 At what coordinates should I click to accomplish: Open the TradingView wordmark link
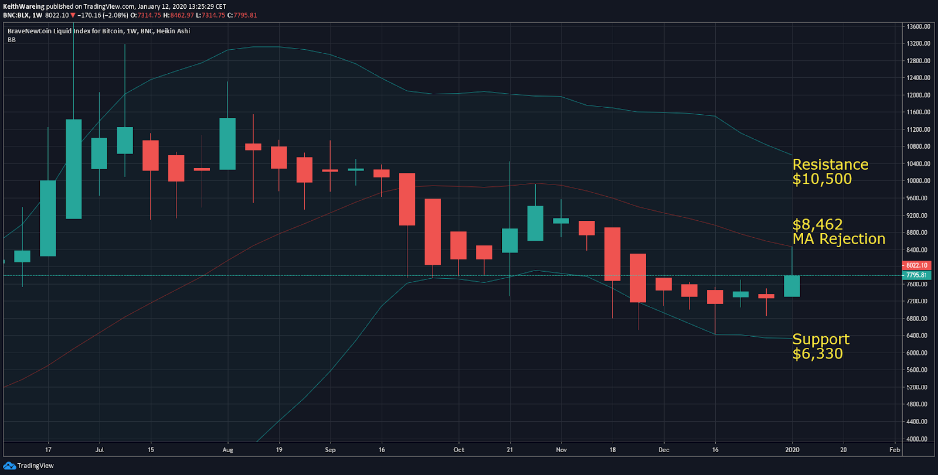35,466
